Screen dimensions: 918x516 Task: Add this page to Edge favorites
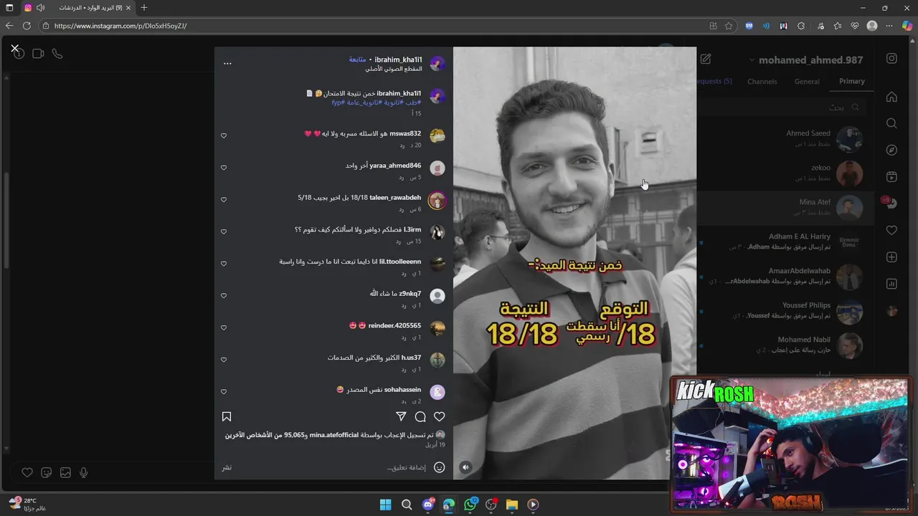coord(729,26)
